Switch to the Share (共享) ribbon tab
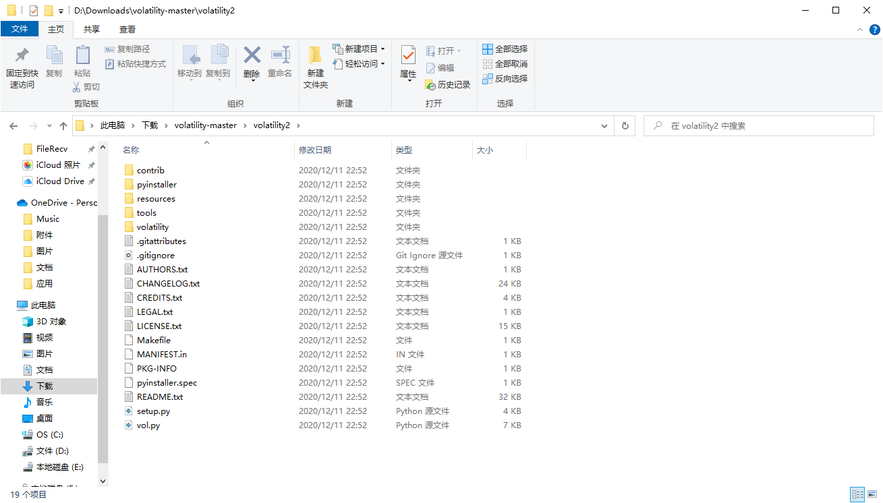Image resolution: width=883 pixels, height=503 pixels. pos(92,30)
